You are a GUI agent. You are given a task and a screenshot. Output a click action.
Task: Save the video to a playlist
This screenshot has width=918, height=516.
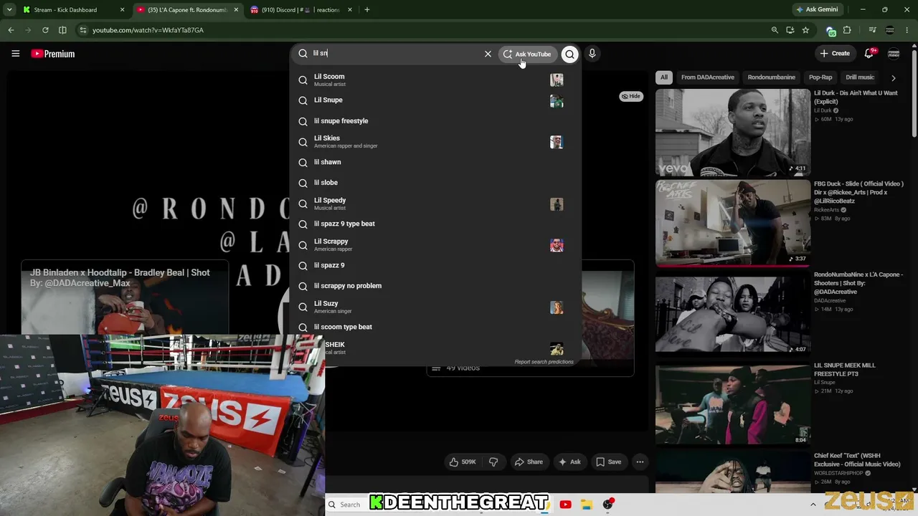(609, 462)
